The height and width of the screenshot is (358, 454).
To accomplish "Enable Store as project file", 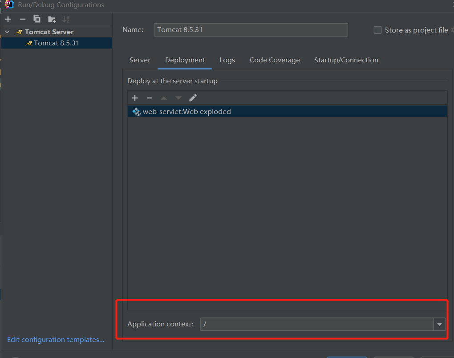I will click(377, 30).
